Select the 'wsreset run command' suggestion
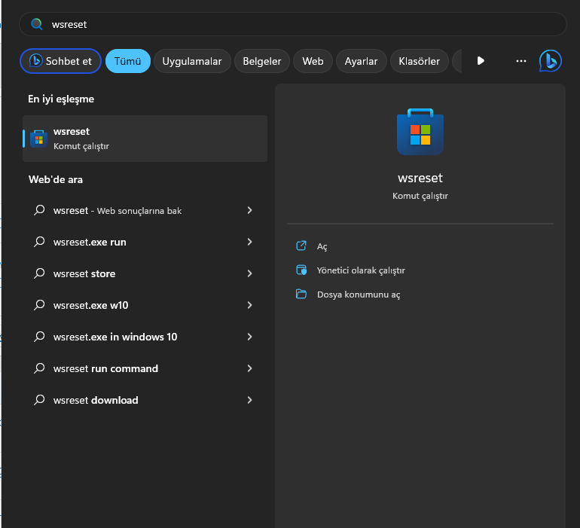This screenshot has height=528, width=580. click(x=145, y=368)
